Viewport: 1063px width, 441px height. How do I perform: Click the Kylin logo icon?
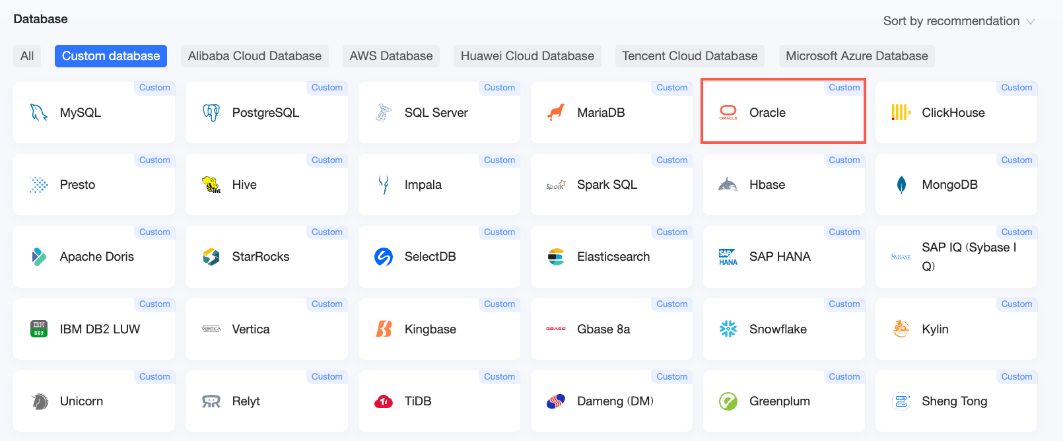901,329
